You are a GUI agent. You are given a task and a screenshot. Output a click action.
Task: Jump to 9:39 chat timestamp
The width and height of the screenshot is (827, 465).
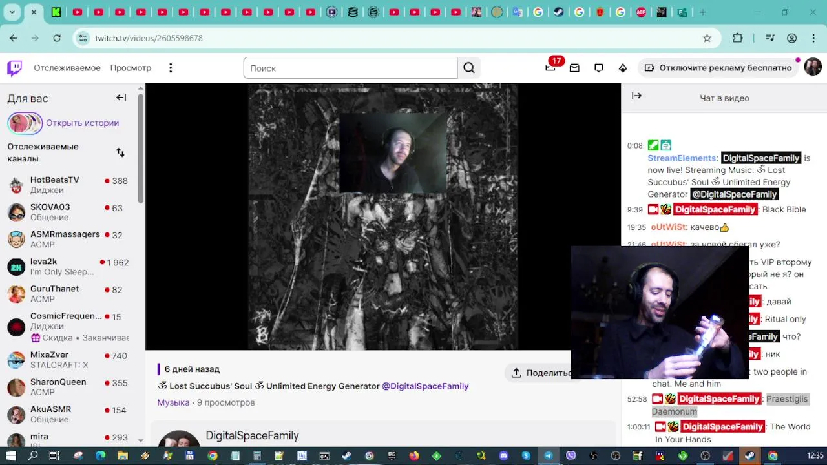pos(635,210)
